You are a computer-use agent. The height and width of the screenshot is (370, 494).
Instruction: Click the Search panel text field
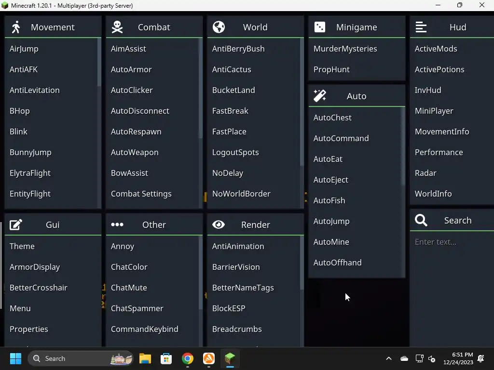point(452,242)
